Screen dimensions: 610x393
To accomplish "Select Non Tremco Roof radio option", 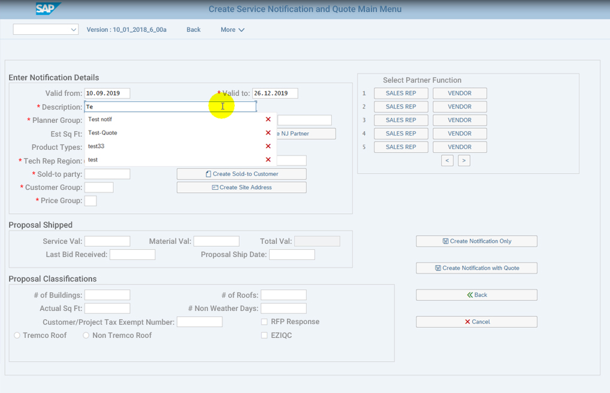I will (x=86, y=335).
